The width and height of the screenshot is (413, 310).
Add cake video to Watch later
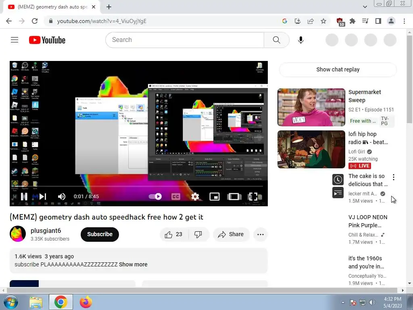(338, 180)
